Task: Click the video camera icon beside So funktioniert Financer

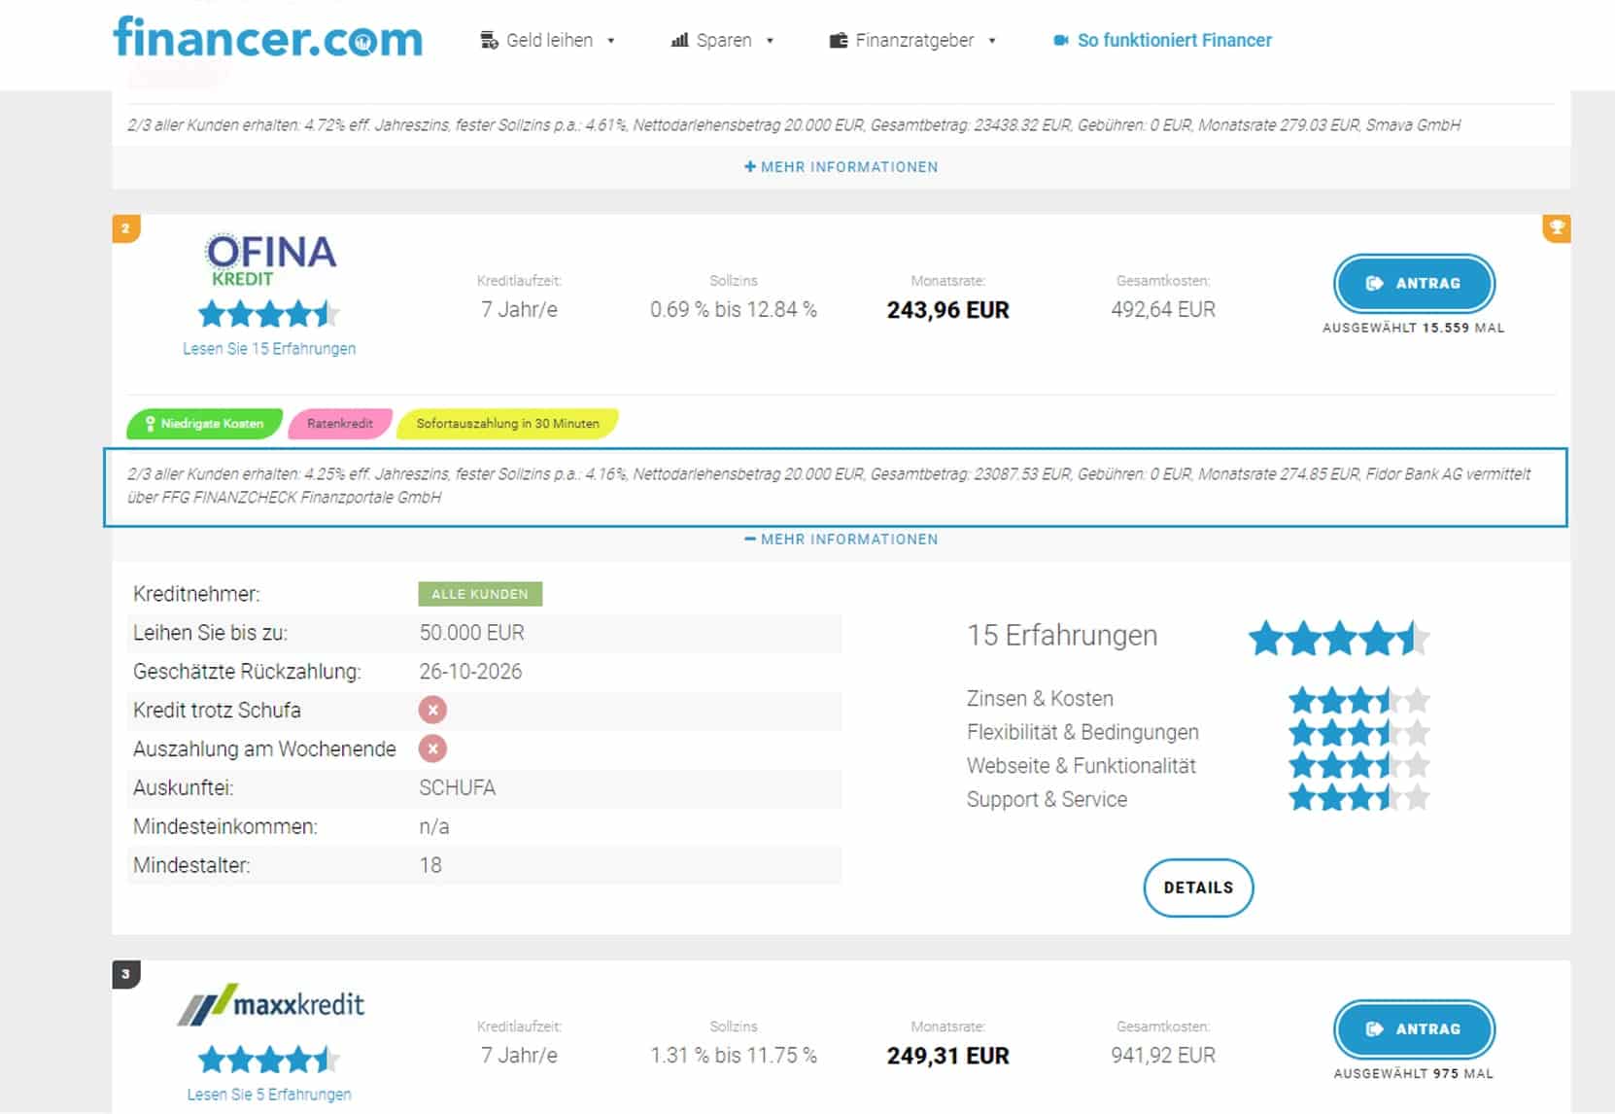Action: pyautogui.click(x=1060, y=40)
